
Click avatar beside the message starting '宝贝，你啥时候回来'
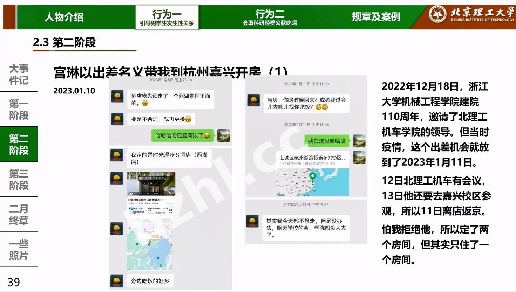[253, 100]
